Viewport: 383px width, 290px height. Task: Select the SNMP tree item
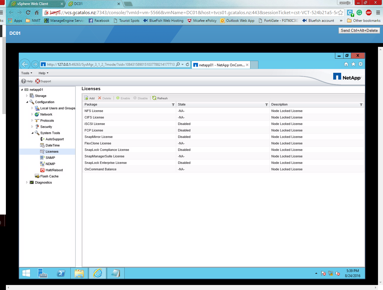(x=50, y=158)
